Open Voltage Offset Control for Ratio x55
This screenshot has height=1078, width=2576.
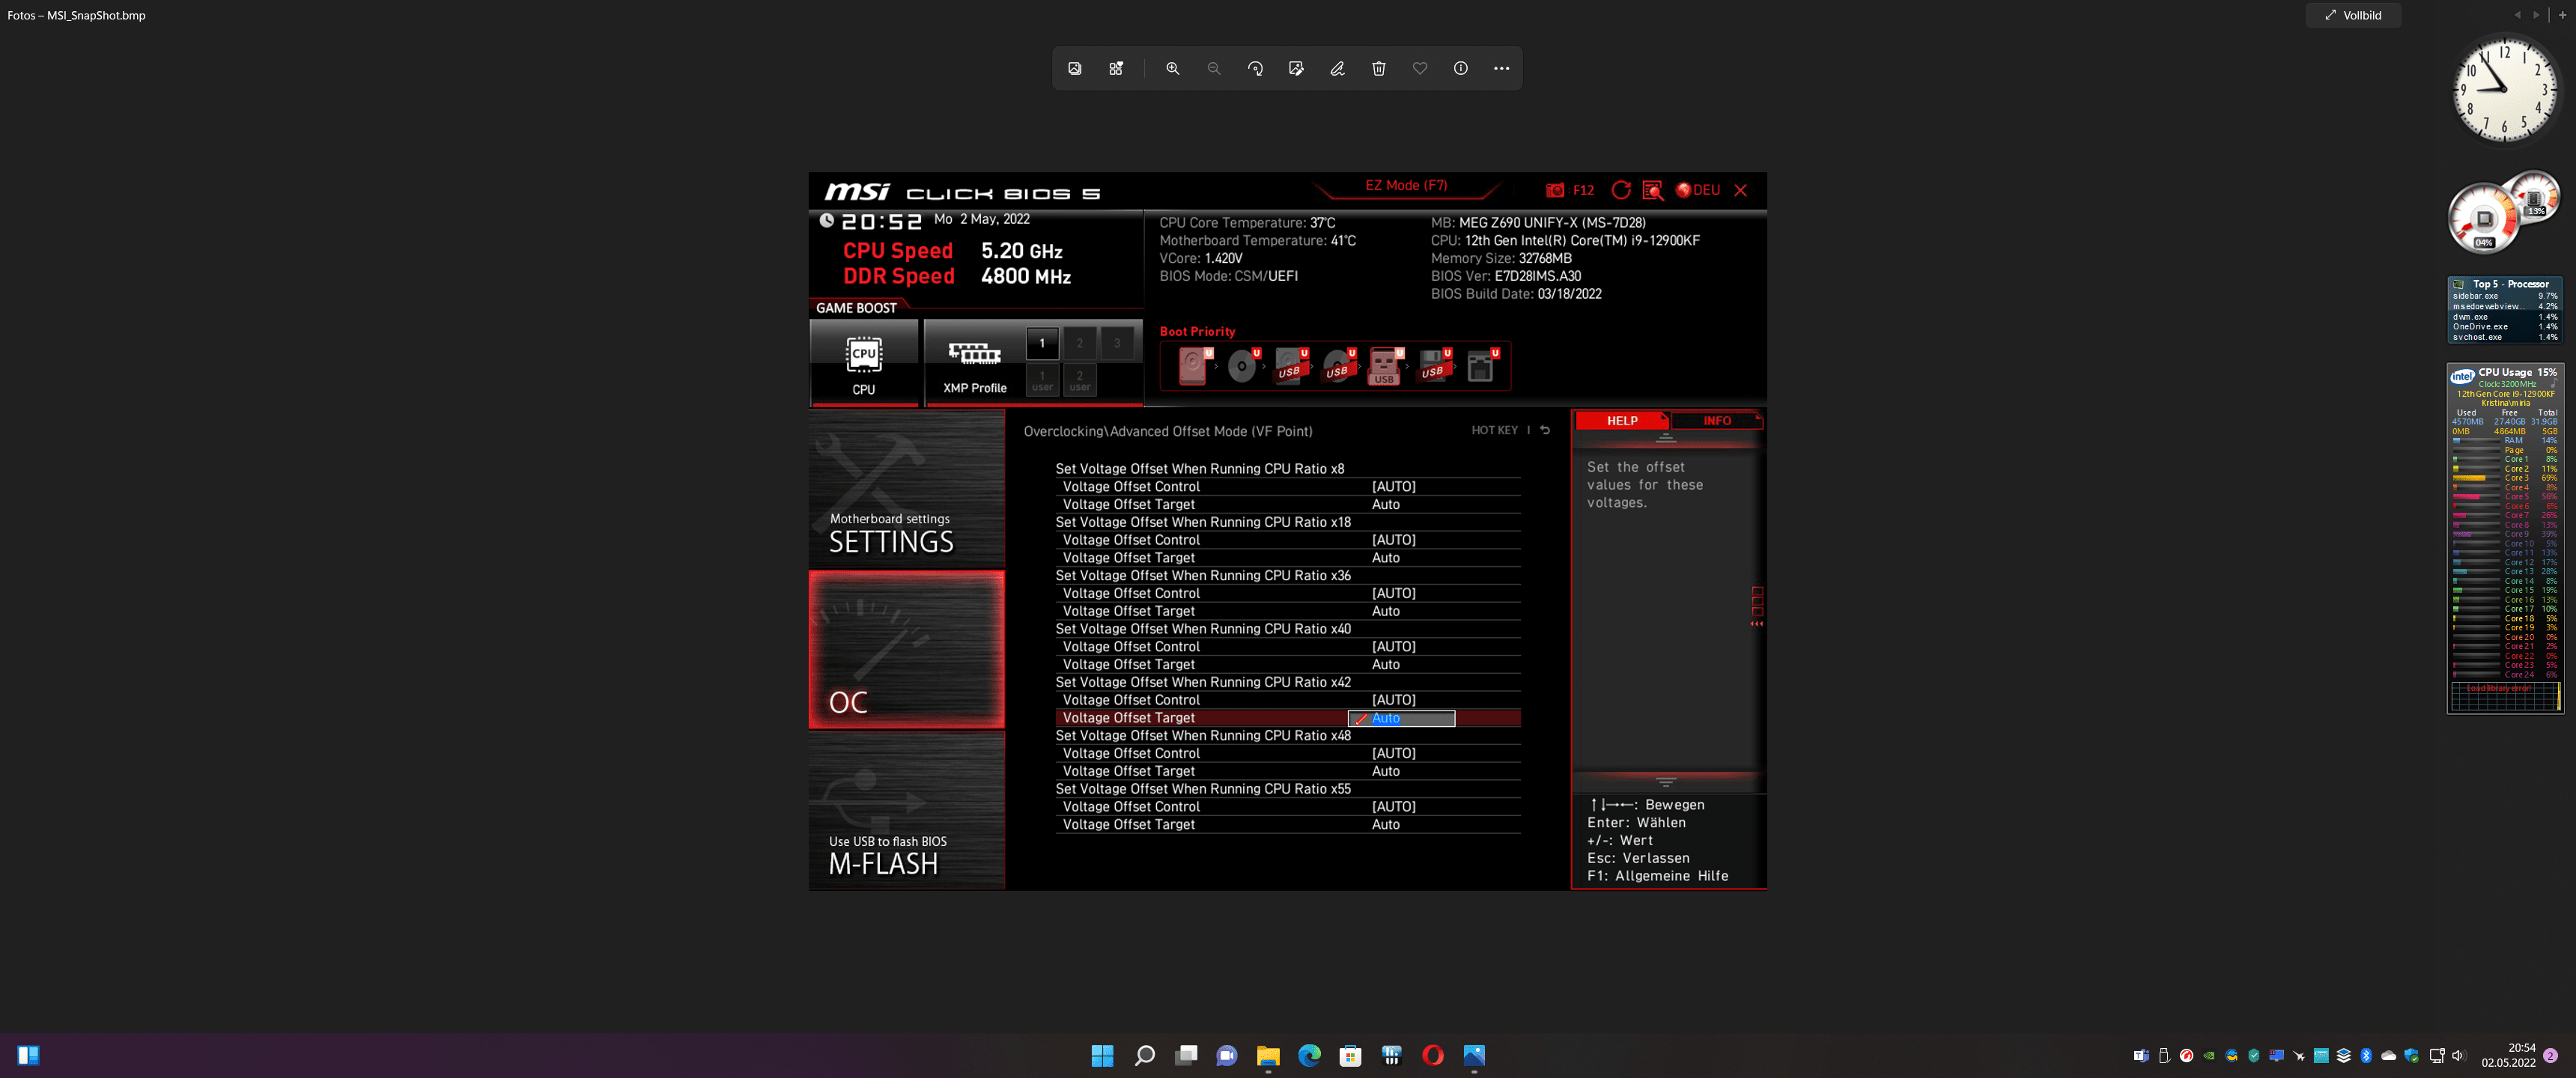pyautogui.click(x=1288, y=807)
